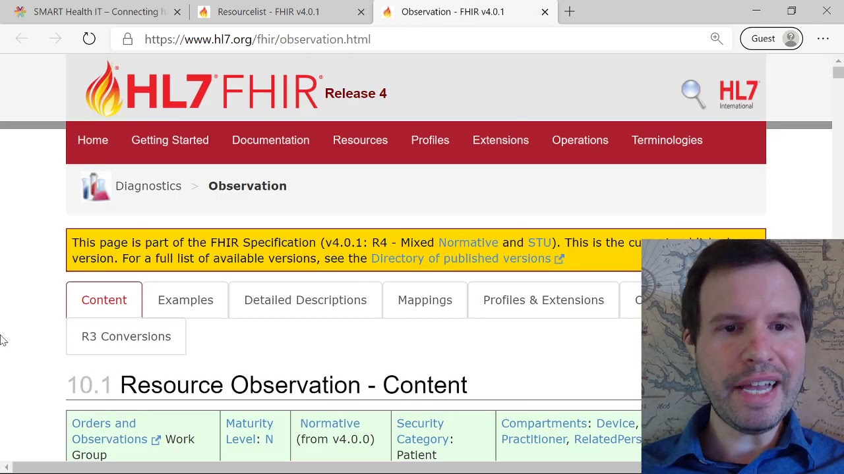Open the zoom magnifier in the address bar

[717, 39]
